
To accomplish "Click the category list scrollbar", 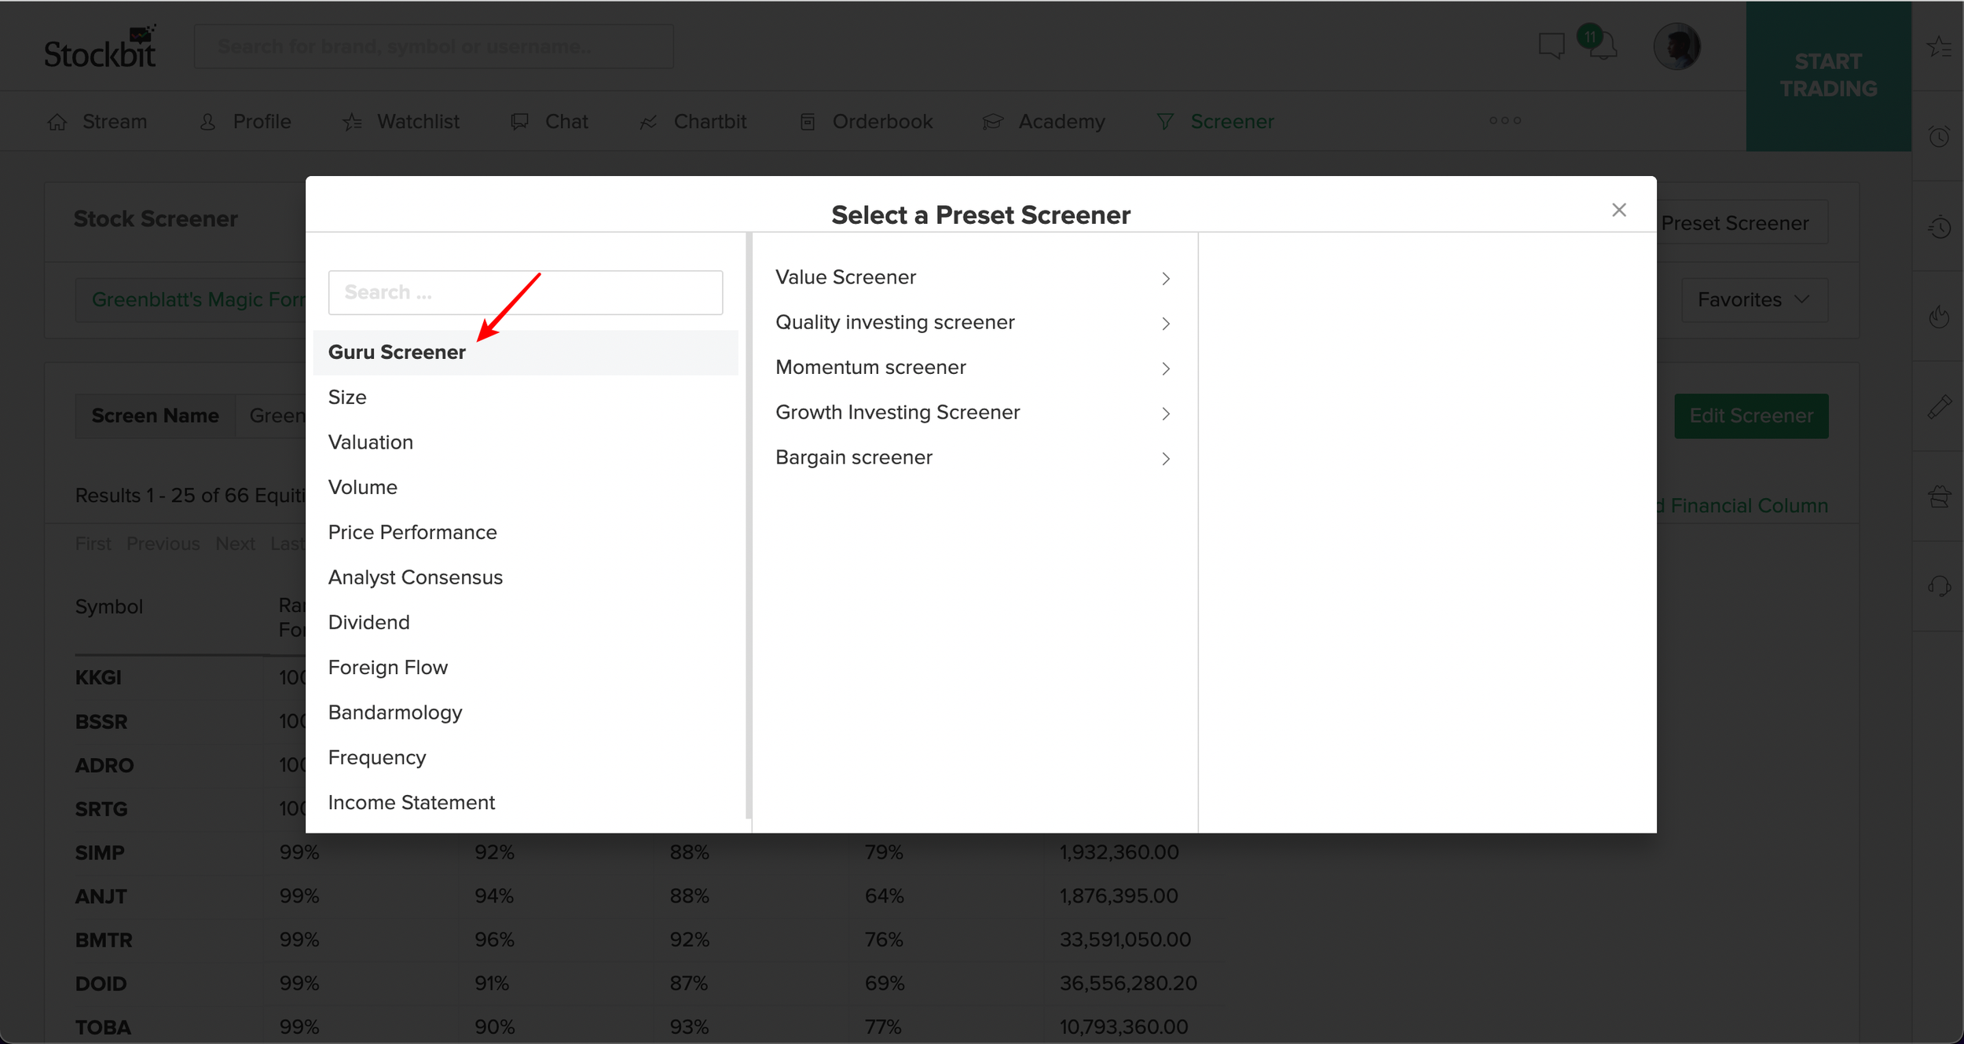I will click(749, 526).
